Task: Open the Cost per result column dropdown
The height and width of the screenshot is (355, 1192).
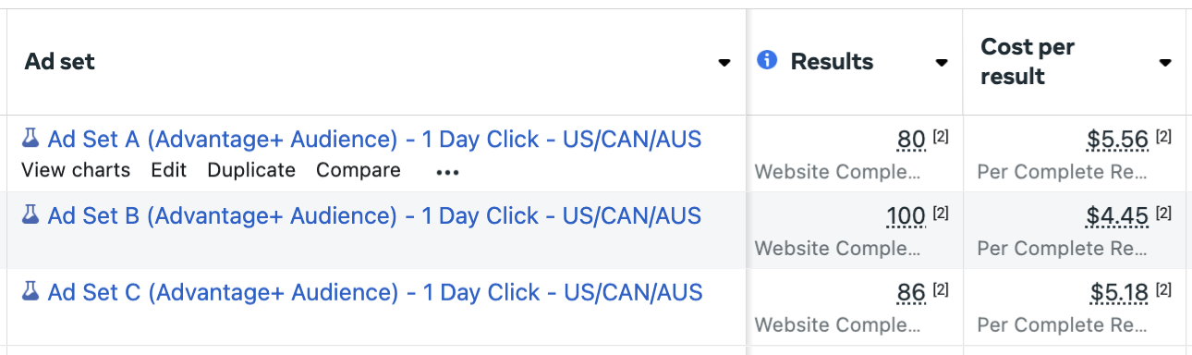Action: click(1165, 63)
